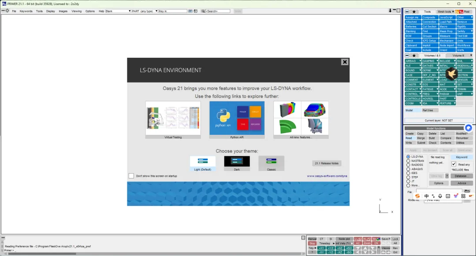Click the Sh shaded display button
The image size is (476, 256).
point(376,239)
